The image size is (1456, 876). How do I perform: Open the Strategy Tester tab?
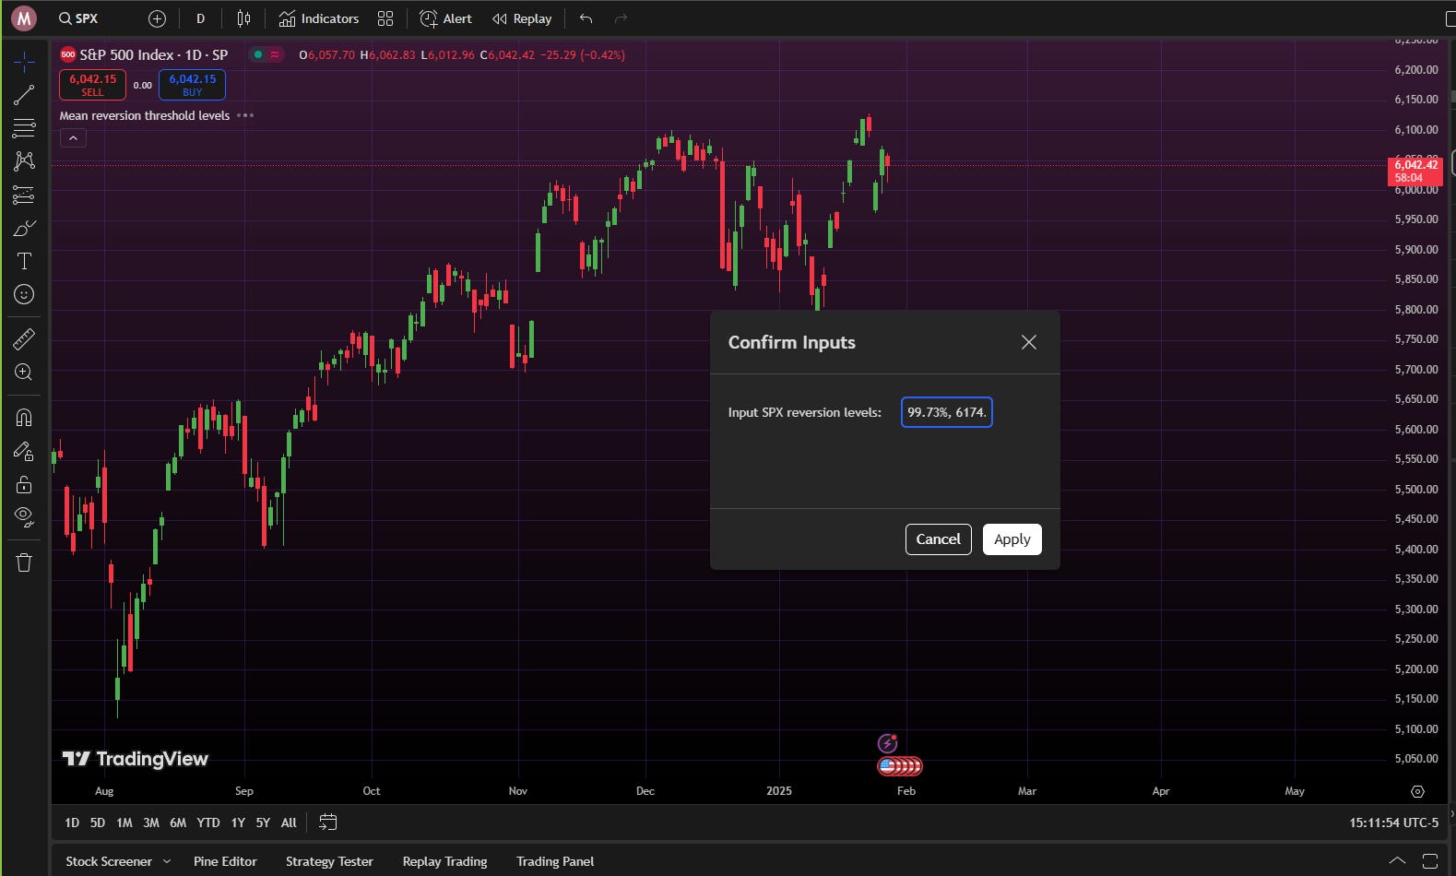click(x=329, y=861)
